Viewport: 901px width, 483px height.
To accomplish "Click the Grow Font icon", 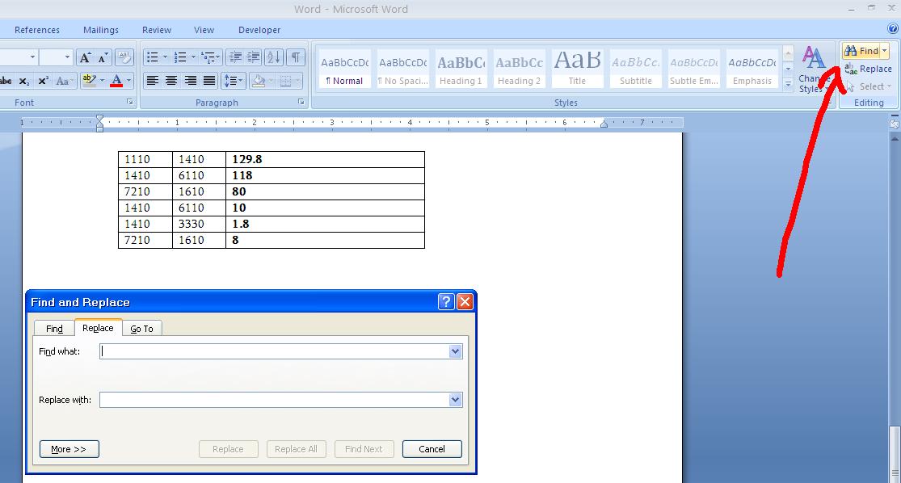I will (85, 57).
